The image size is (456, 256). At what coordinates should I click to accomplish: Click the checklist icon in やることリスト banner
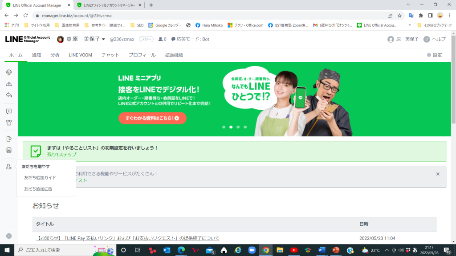(x=36, y=151)
